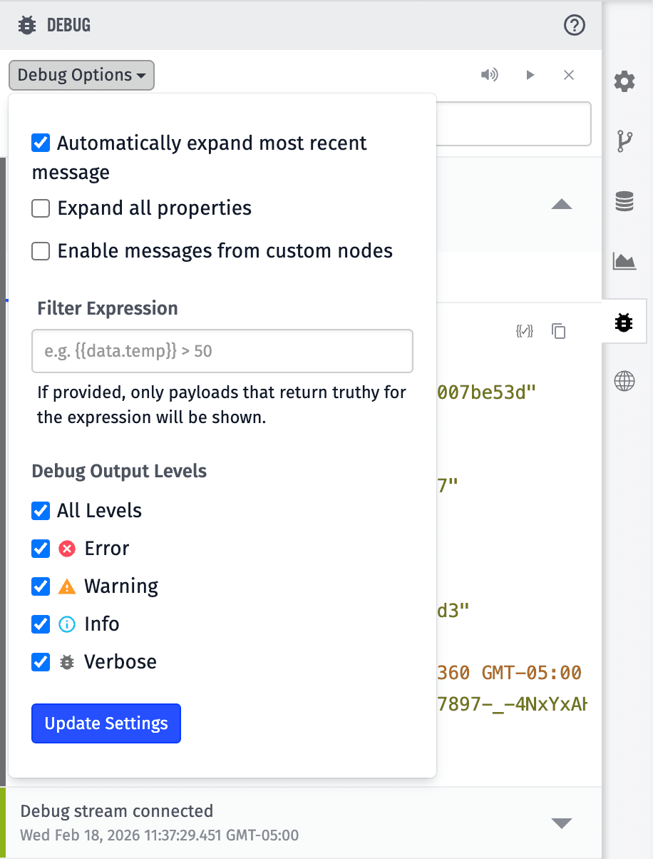This screenshot has height=859, width=653.
Task: Open the help icon in the Debug header
Action: (575, 25)
